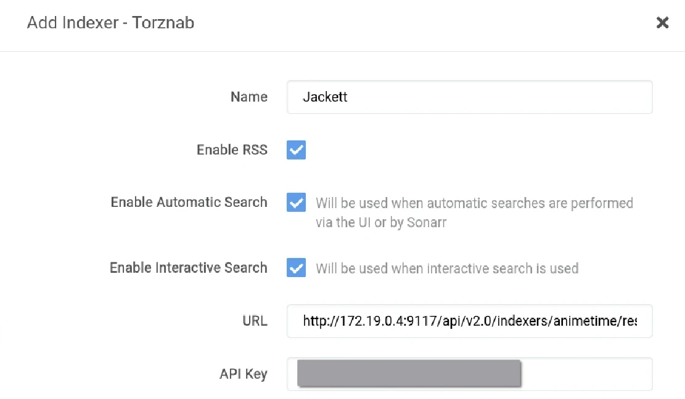Click the '172.19.0.4:9117' address in URL
Image resolution: width=685 pixels, height=399 pixels.
pos(379,321)
